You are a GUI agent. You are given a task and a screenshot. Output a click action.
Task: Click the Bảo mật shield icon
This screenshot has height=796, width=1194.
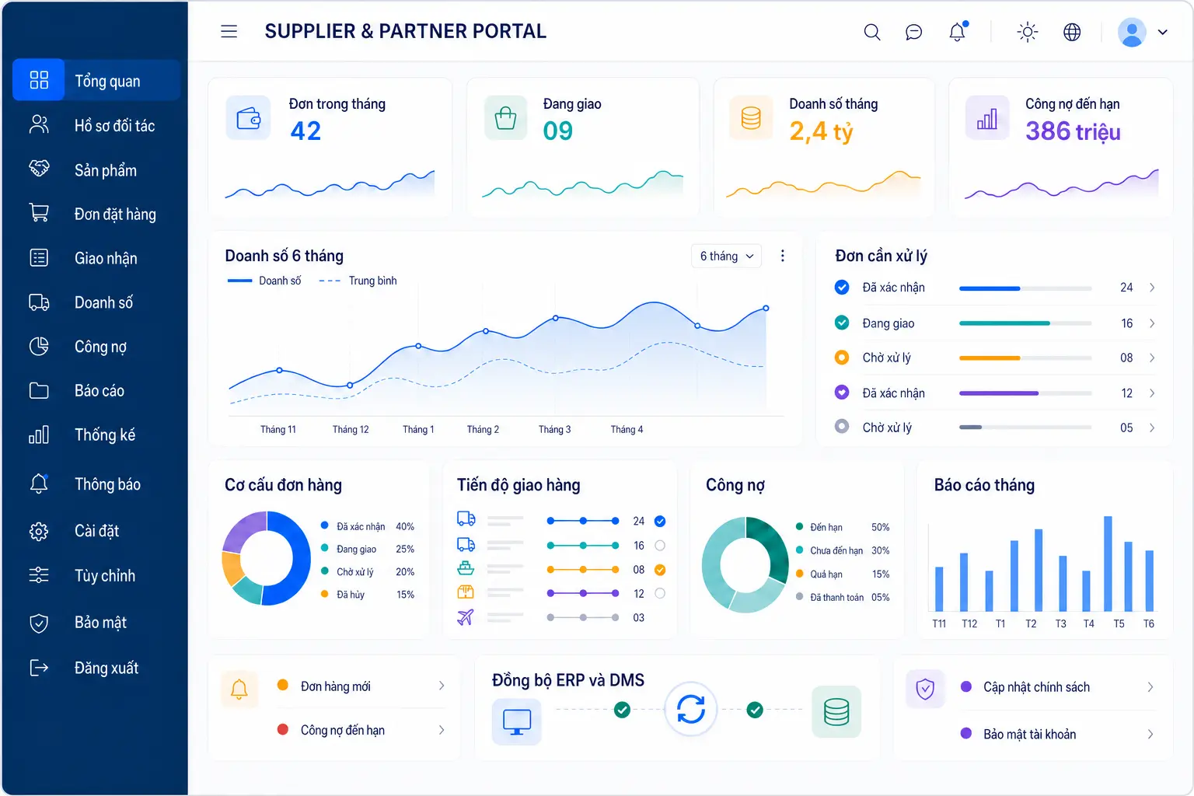pos(39,623)
